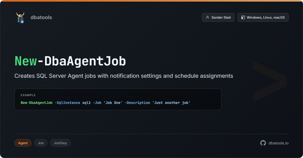The width and height of the screenshot is (303, 158).
Task: Select the Agent tag
Action: coord(23,143)
